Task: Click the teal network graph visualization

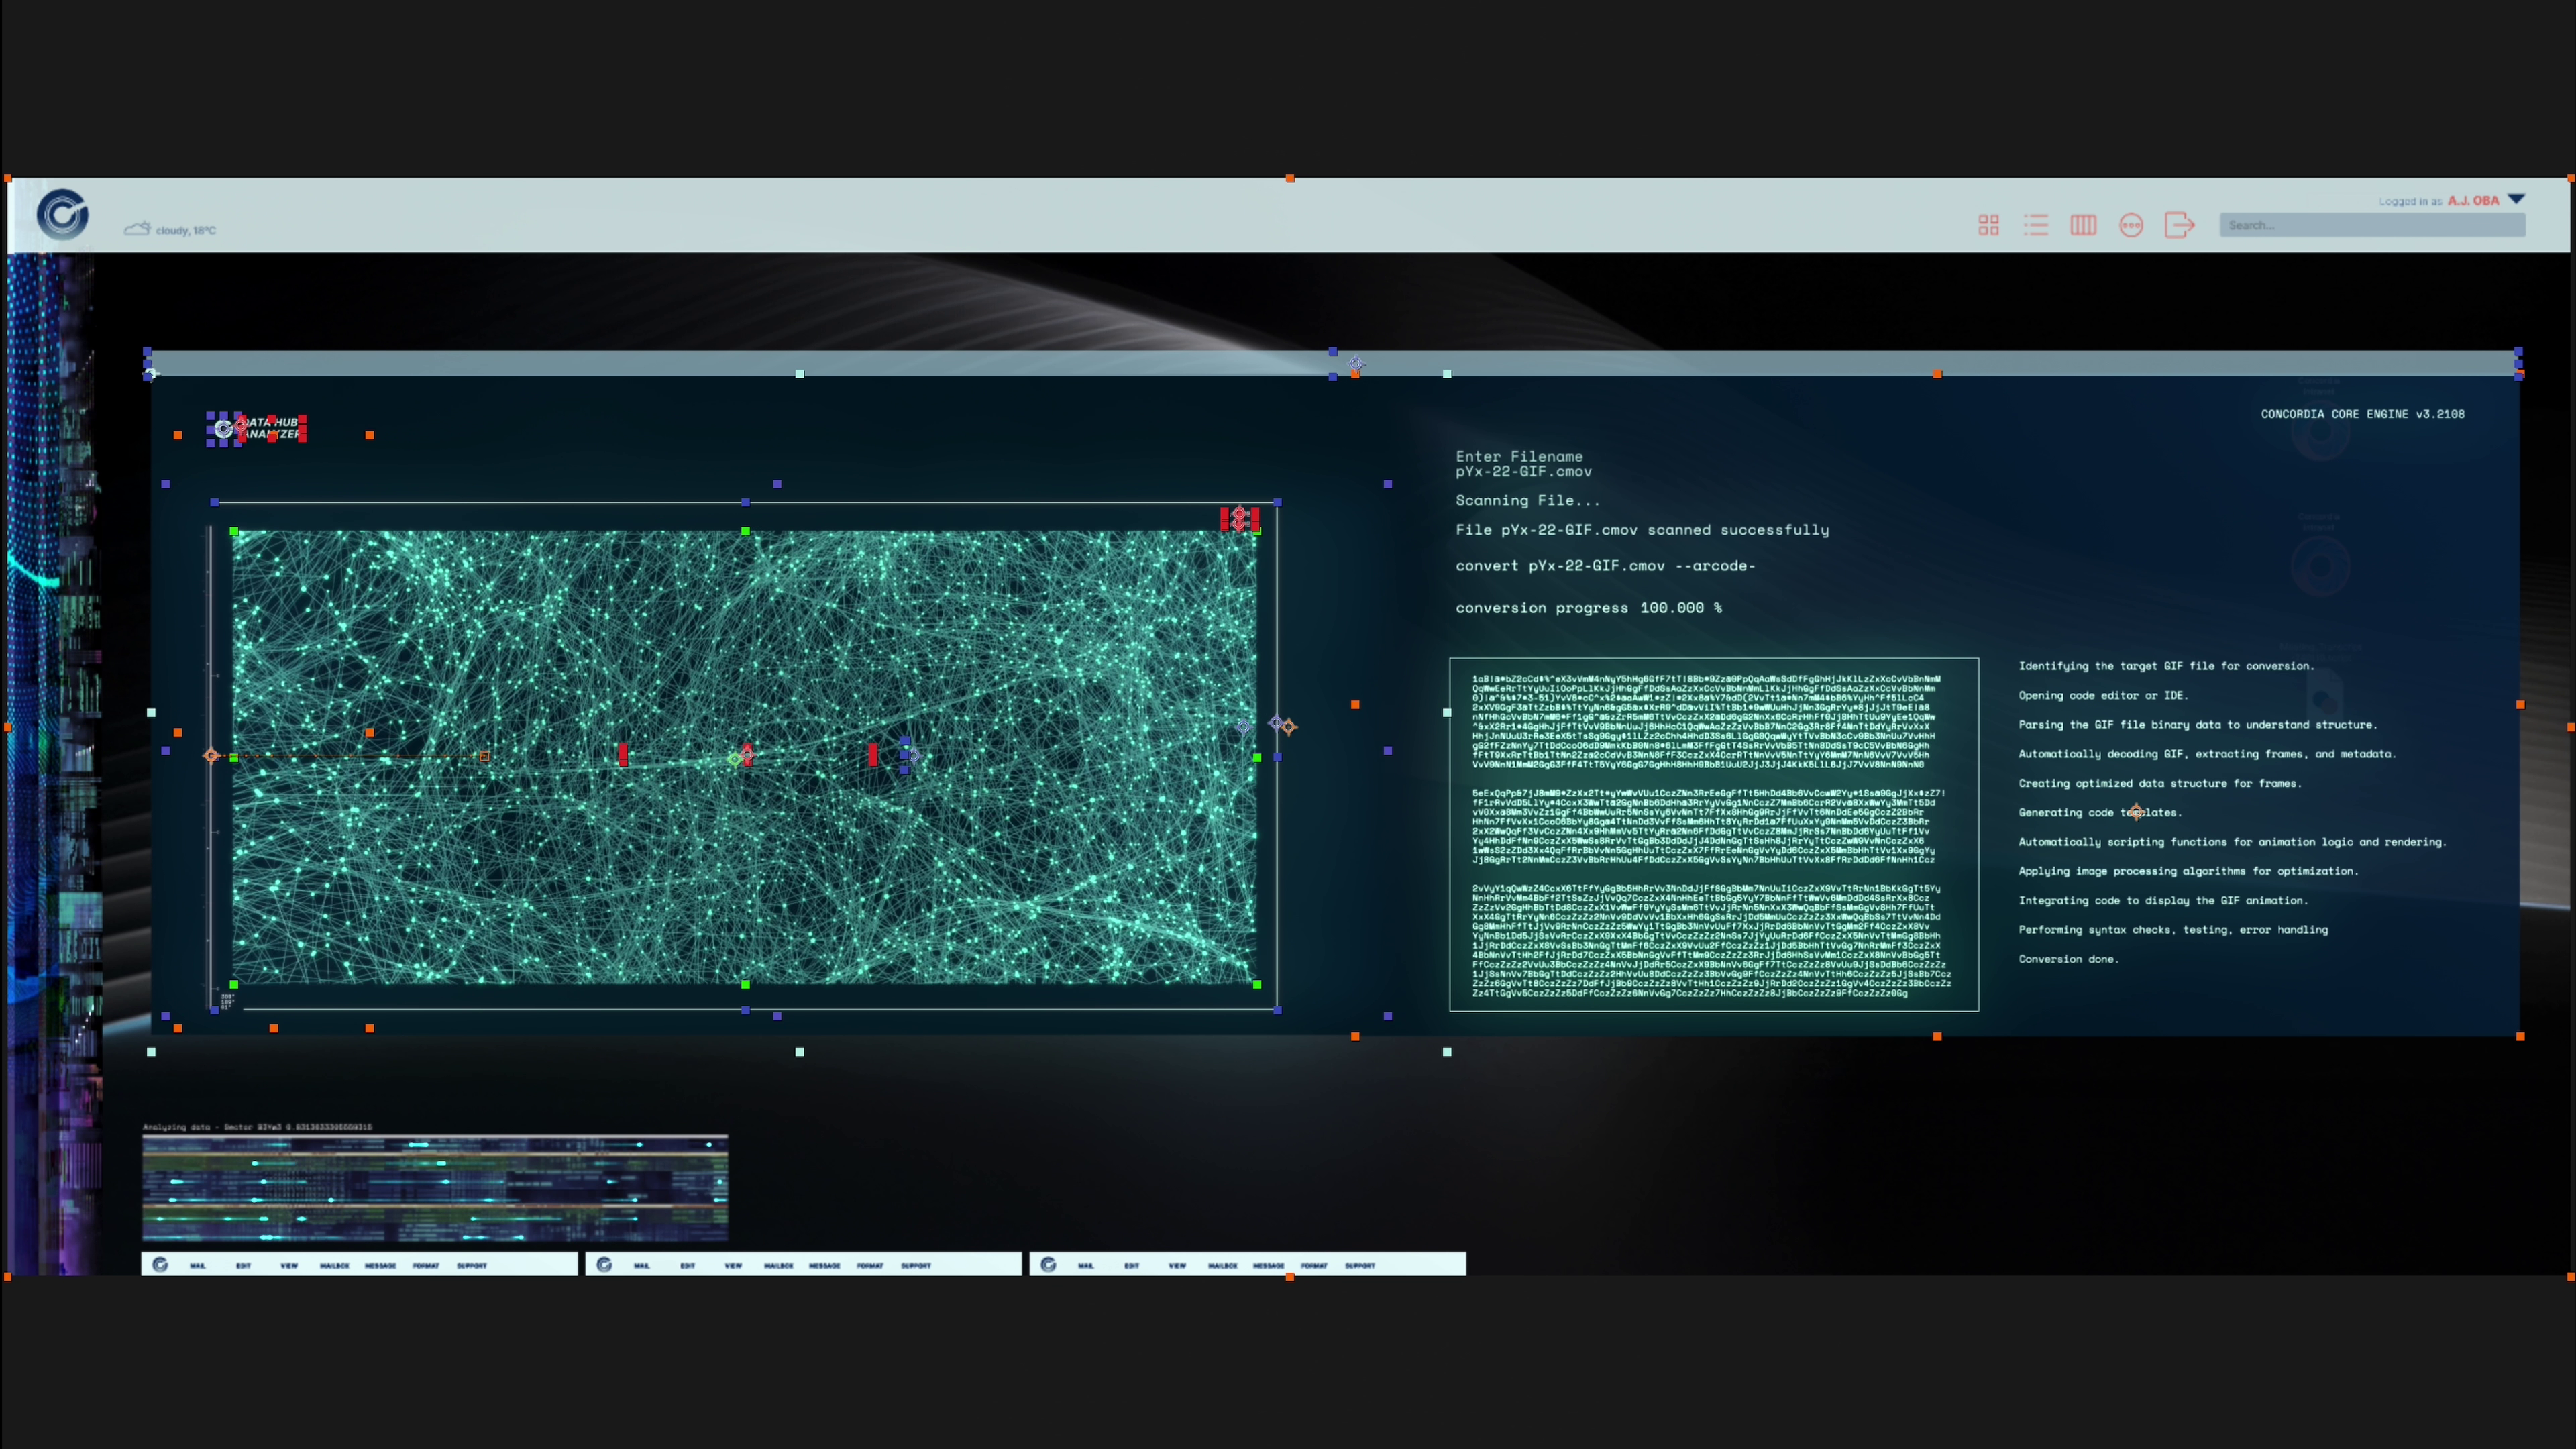Action: tap(745, 757)
